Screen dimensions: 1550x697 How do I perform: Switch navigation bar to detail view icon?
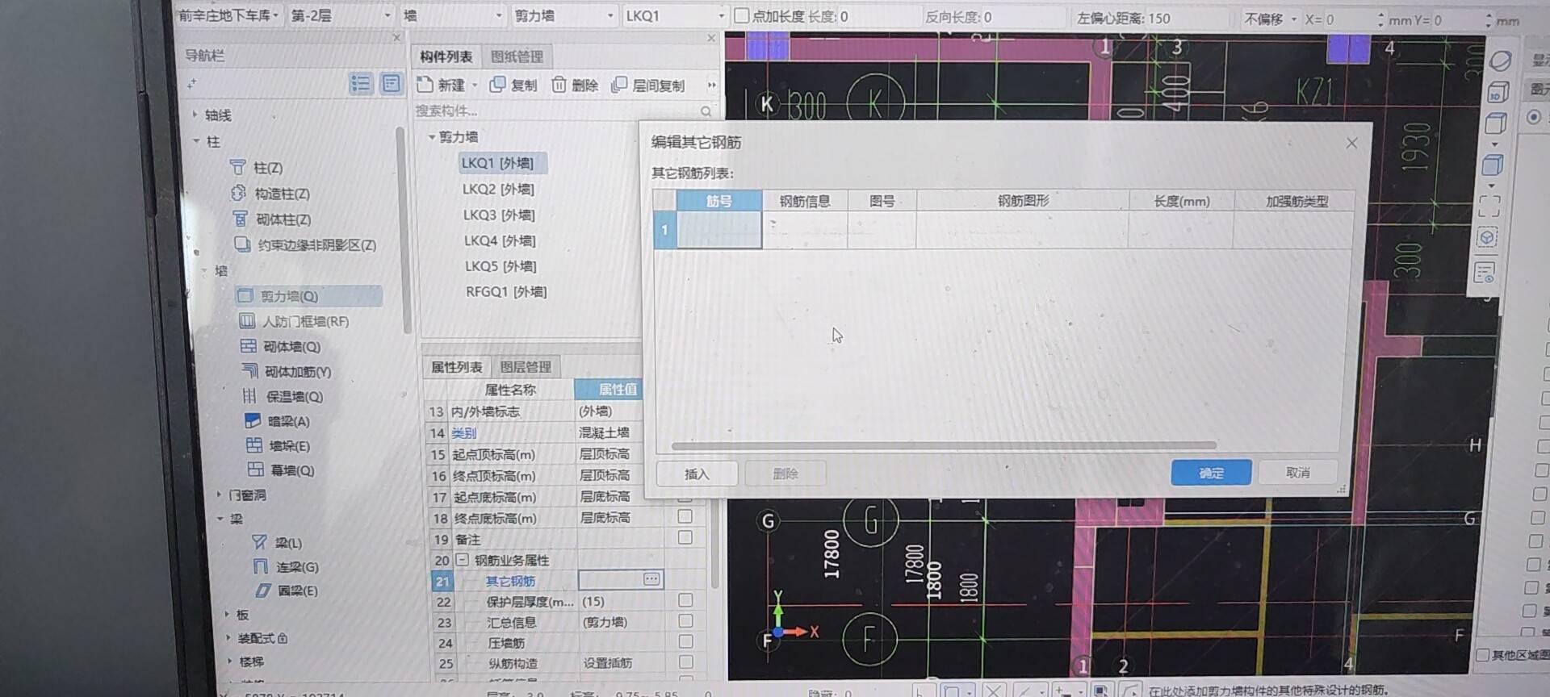pos(391,83)
